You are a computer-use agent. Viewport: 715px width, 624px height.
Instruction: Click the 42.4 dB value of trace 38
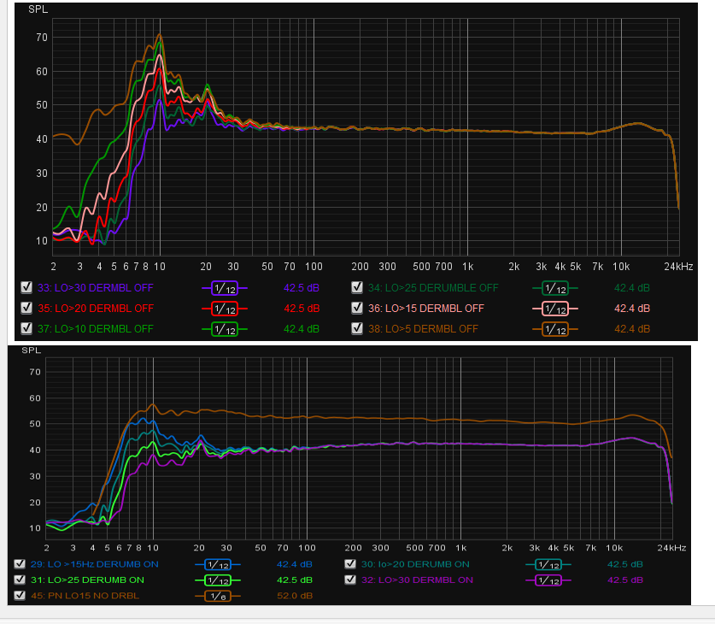tap(632, 329)
